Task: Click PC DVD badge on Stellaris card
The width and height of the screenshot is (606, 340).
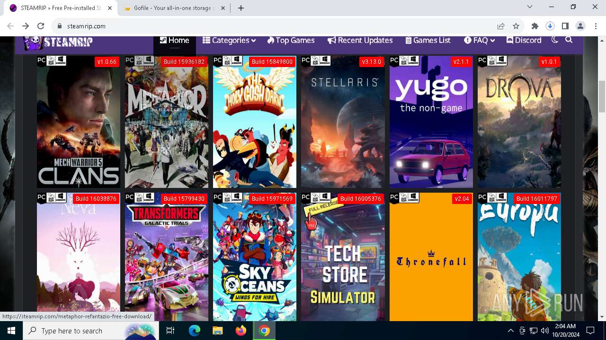Action: [x=316, y=61]
